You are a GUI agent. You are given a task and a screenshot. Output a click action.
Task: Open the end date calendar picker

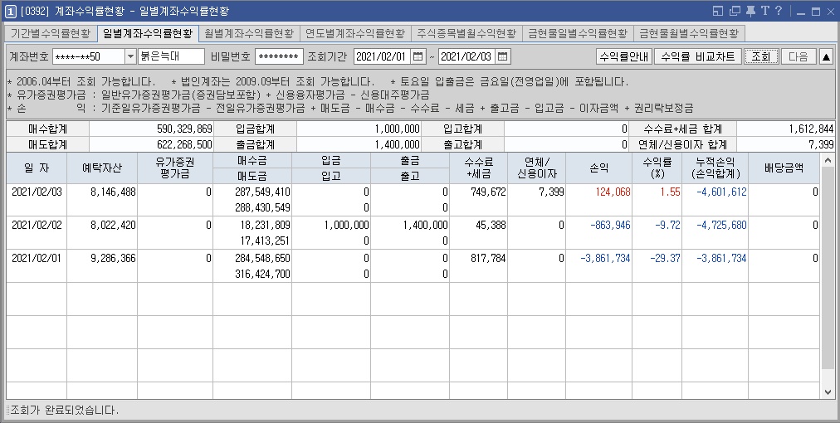click(503, 56)
